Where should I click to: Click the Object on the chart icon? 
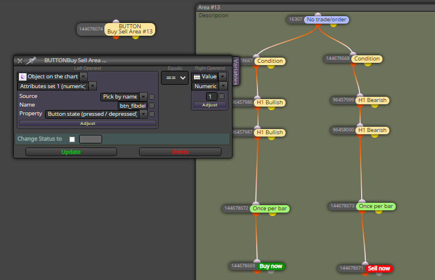coord(22,77)
